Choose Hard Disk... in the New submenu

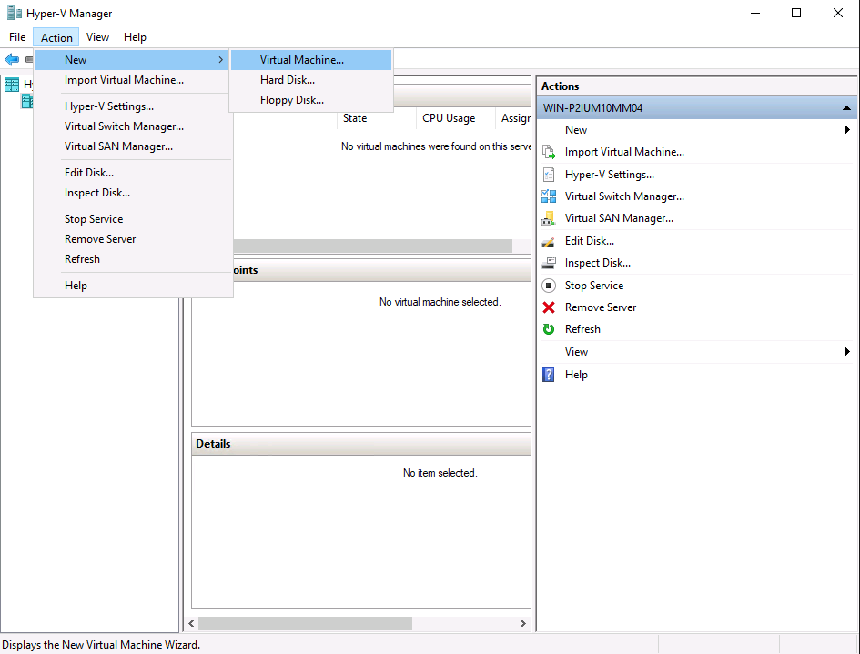click(288, 80)
